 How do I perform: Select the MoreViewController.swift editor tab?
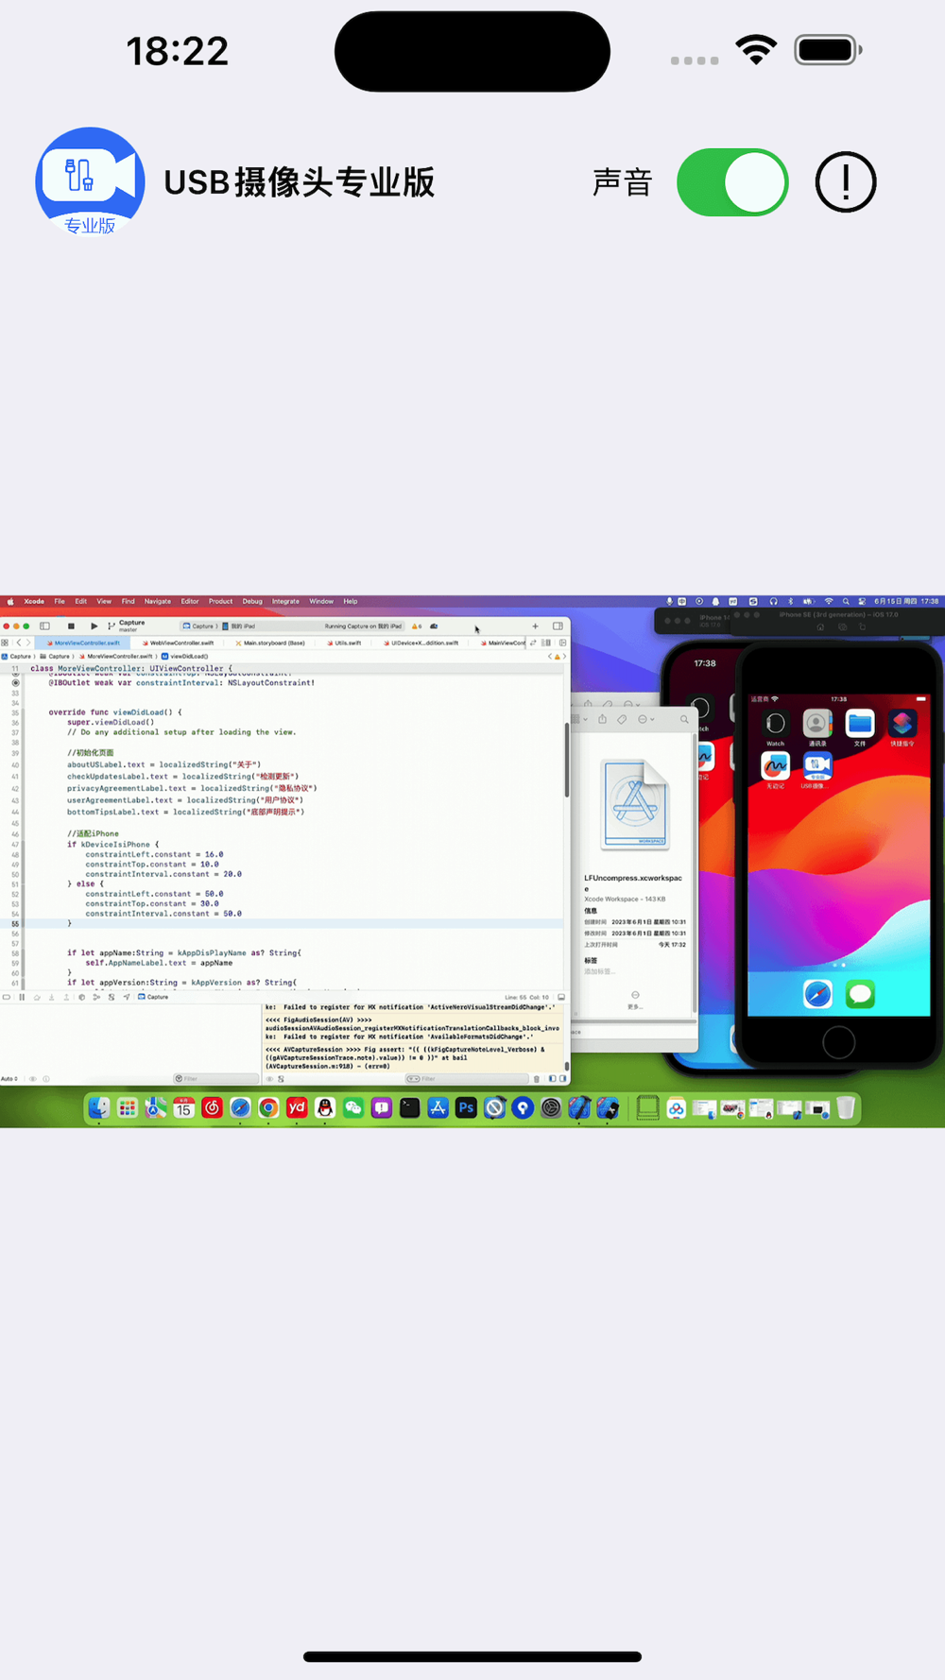83,643
